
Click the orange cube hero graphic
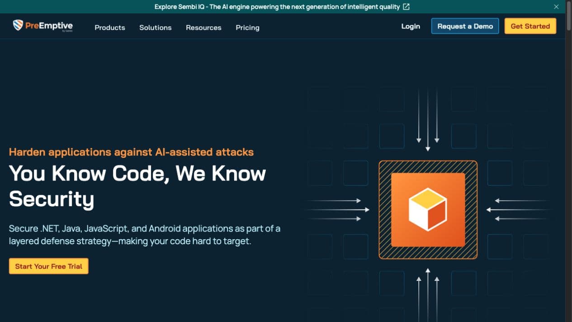[x=428, y=210]
